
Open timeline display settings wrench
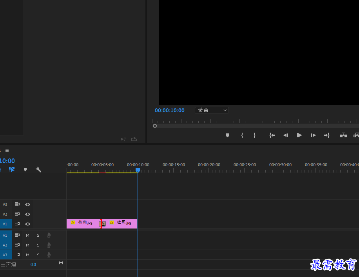coord(38,169)
